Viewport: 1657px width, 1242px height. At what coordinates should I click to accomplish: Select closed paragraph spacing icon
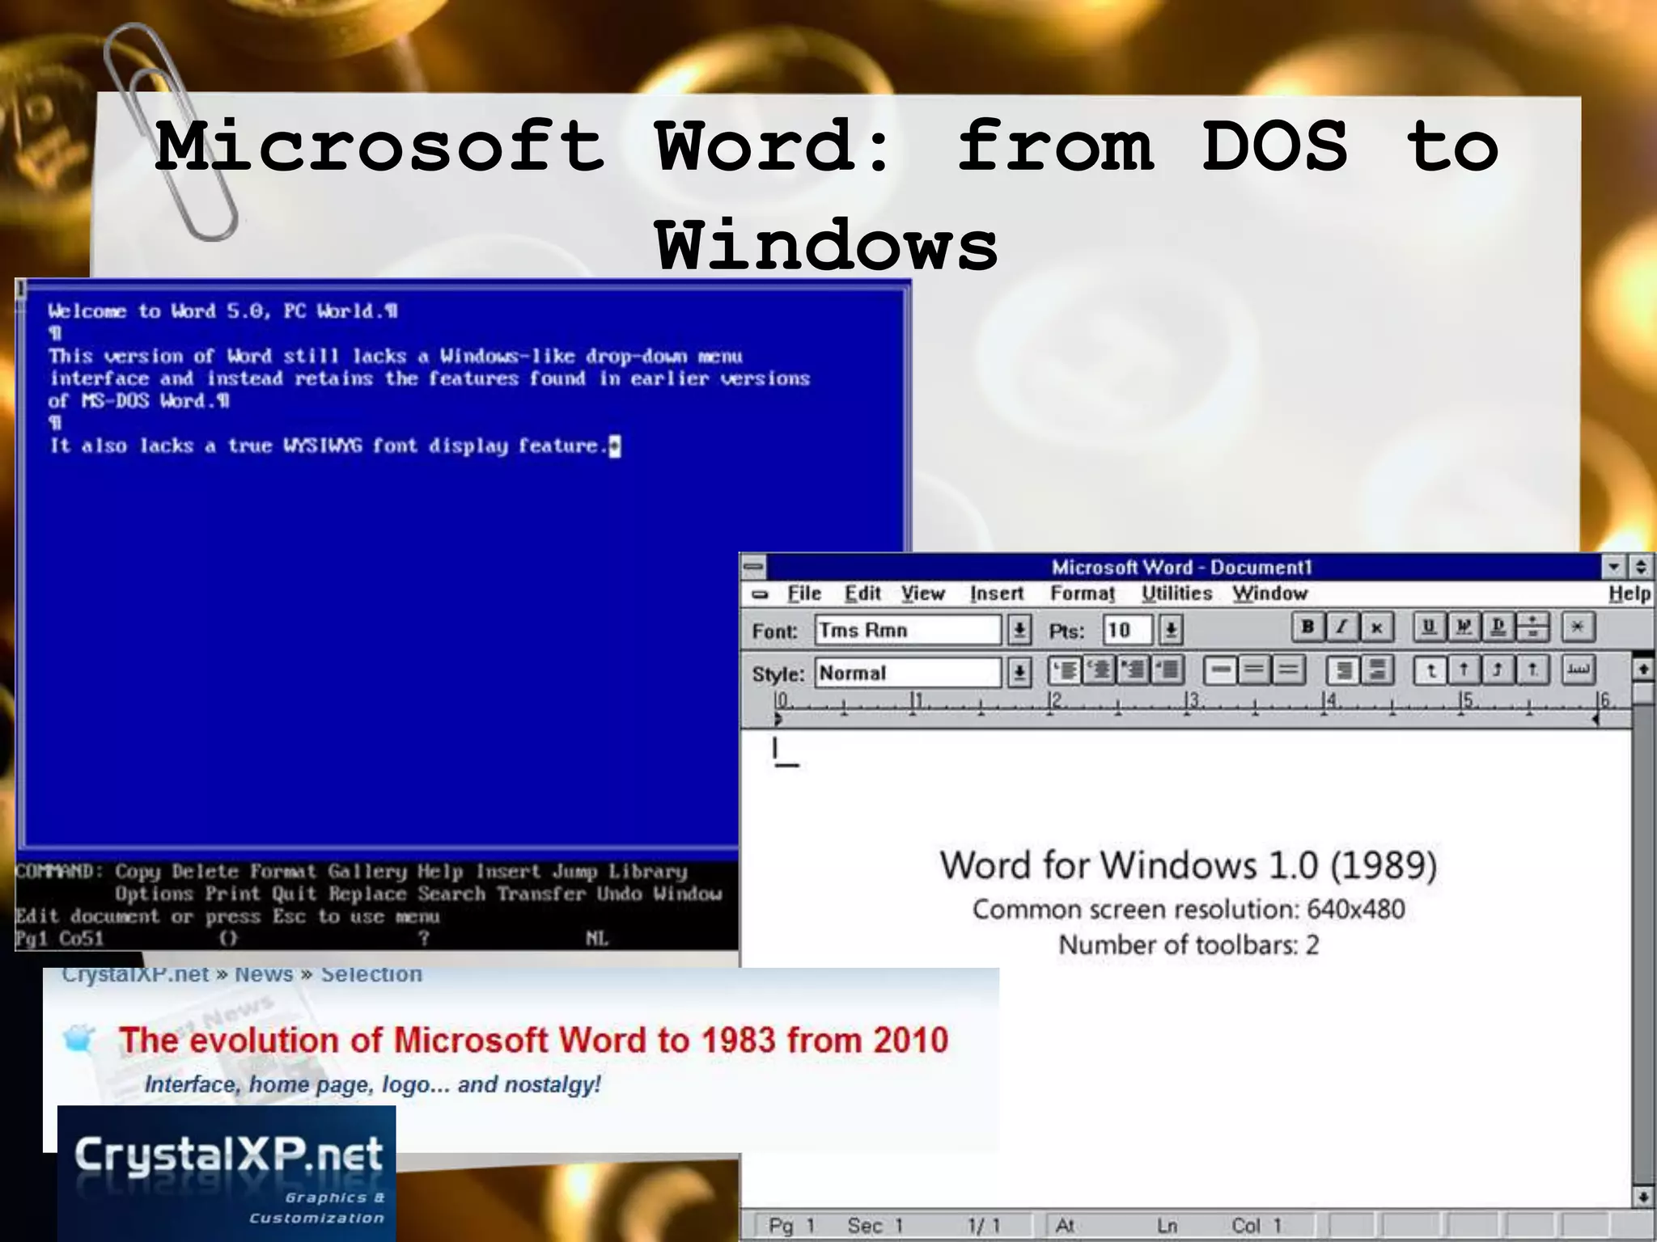tap(1342, 670)
